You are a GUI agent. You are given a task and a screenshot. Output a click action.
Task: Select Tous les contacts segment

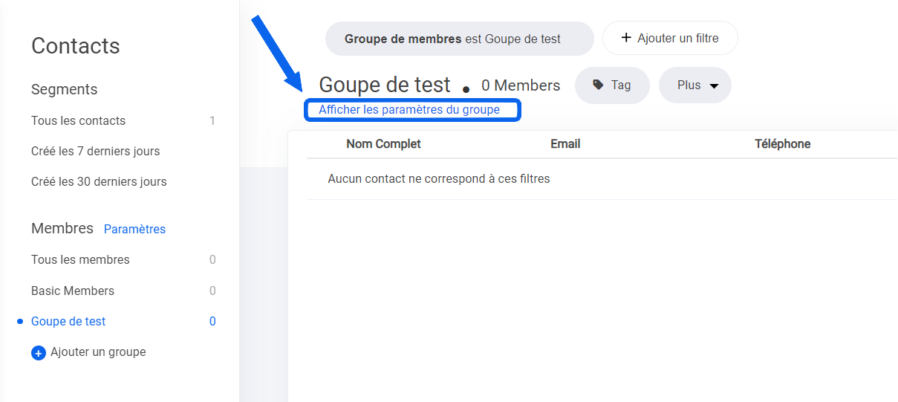pos(78,120)
